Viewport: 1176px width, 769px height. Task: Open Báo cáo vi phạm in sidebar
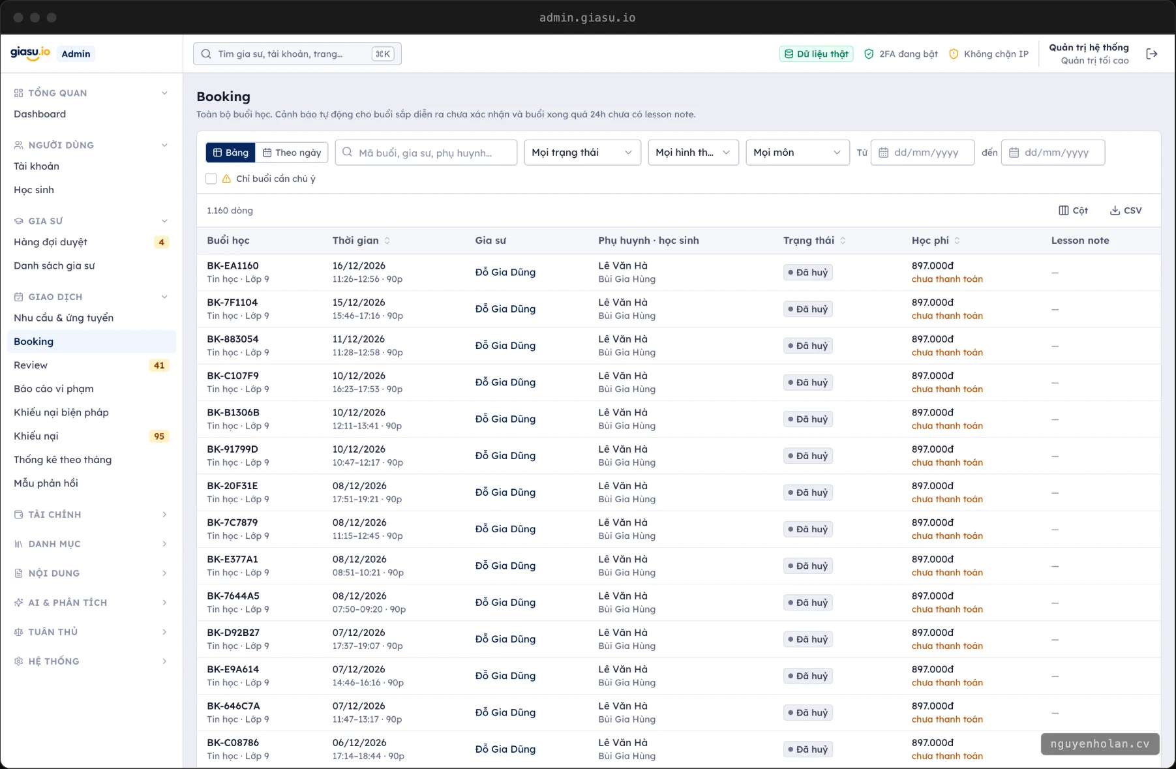[x=91, y=389]
